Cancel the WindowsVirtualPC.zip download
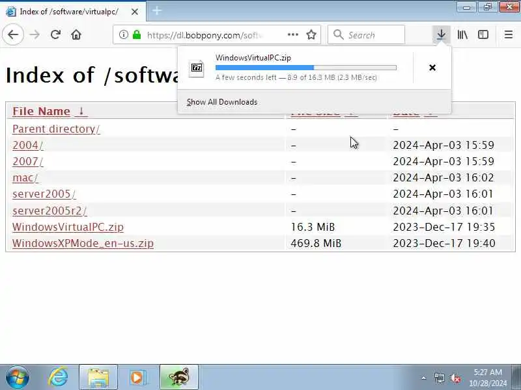521x390 pixels. 432,68
